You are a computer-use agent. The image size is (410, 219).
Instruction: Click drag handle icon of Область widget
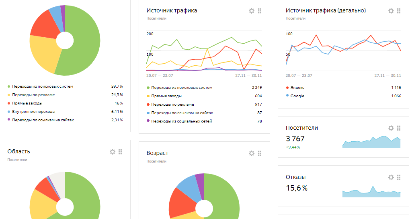pos(120,152)
